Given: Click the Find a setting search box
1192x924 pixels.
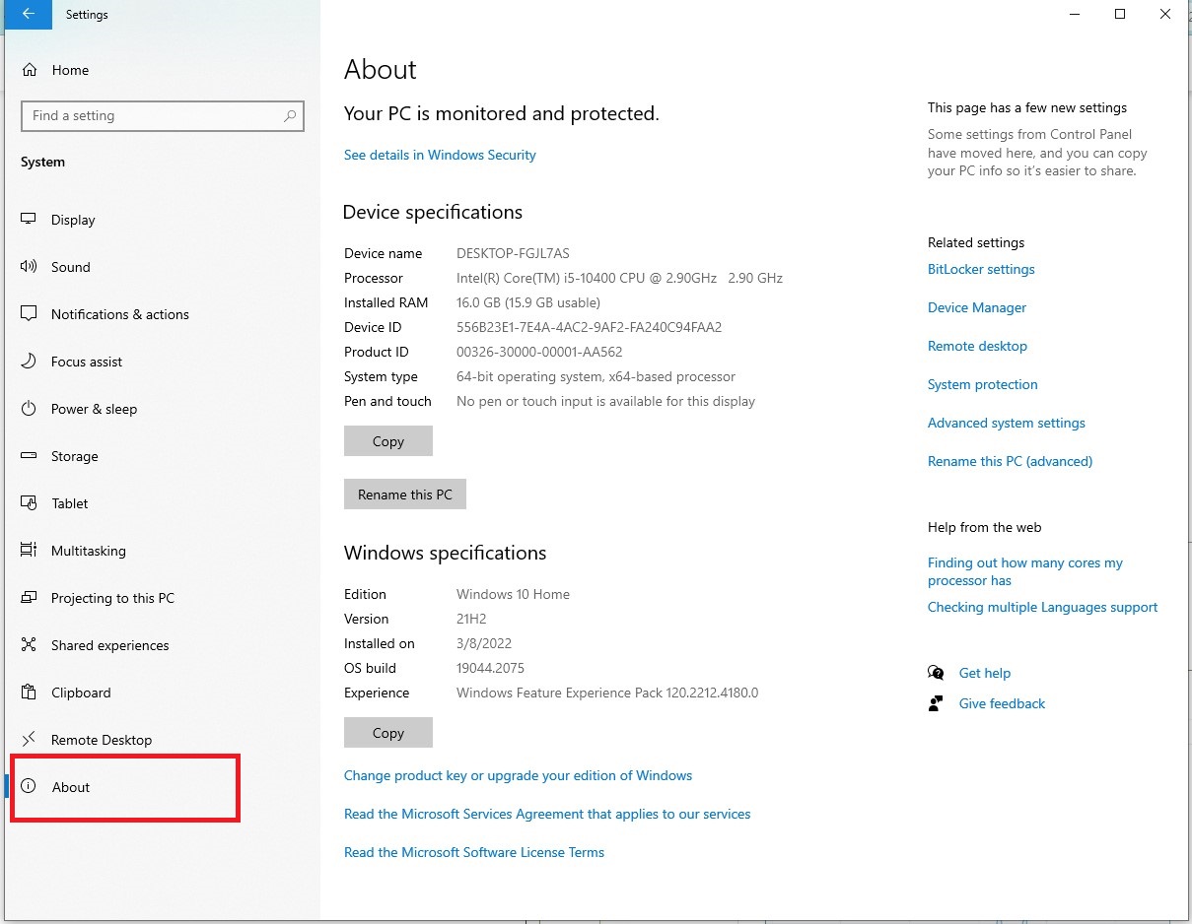Looking at the screenshot, I should [162, 115].
